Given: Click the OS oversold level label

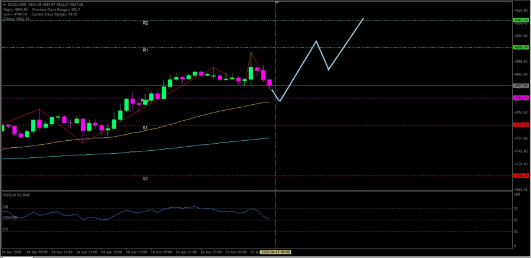Looking at the screenshot, I should tap(5, 229).
